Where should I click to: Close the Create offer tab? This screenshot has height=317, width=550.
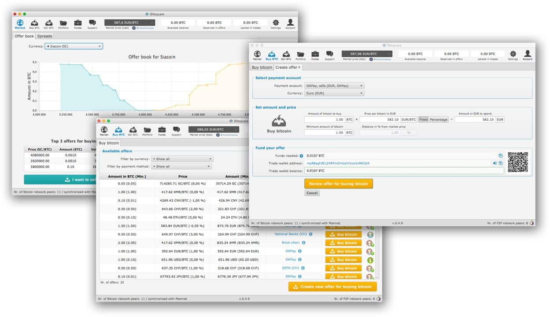tap(299, 67)
